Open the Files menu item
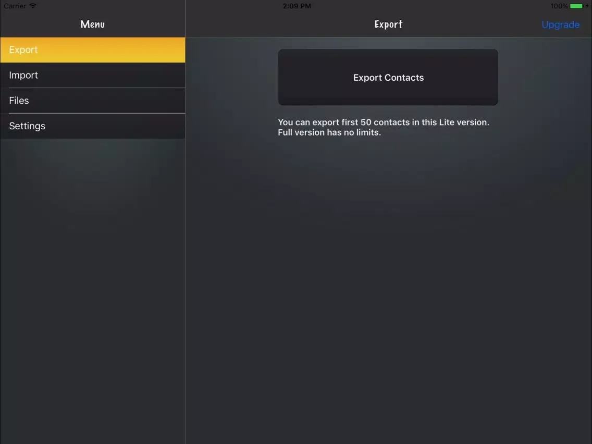Image resolution: width=592 pixels, height=444 pixels. (x=93, y=101)
